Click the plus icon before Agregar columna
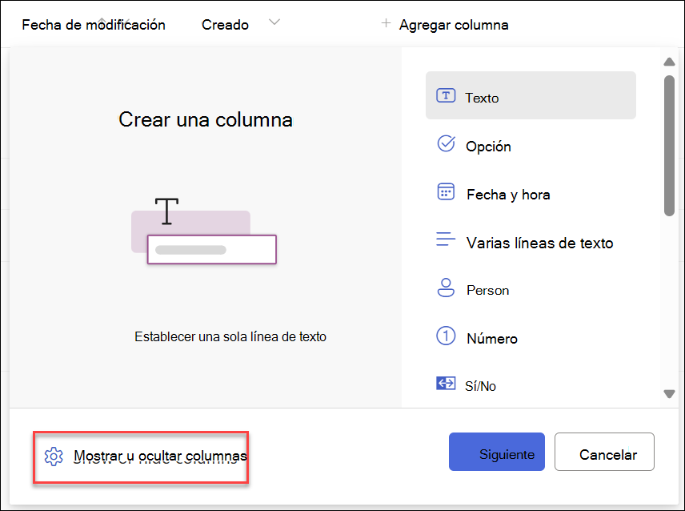Screen dimensions: 685x511 (x=386, y=23)
